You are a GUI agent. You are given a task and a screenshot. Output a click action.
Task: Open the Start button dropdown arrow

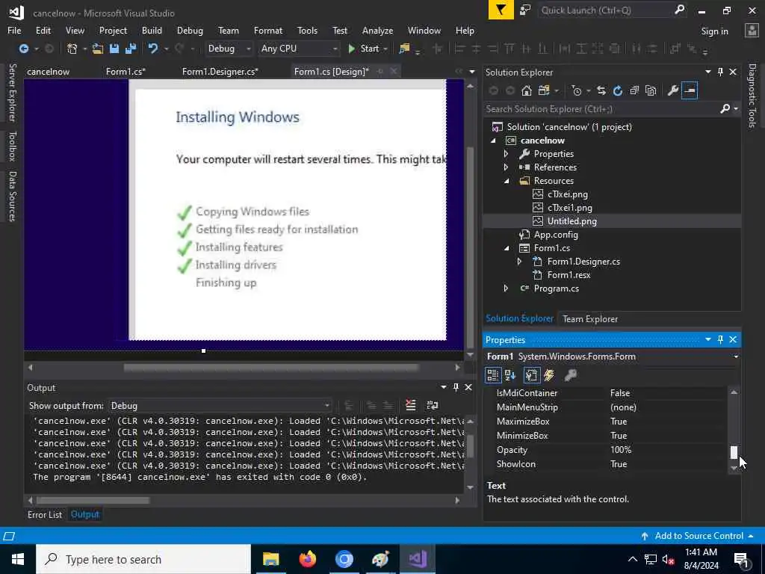point(385,49)
